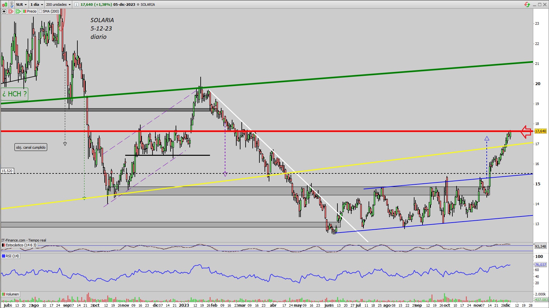Click the Estocástico color icon
The height and width of the screenshot is (308, 549).
pyautogui.click(x=3, y=245)
